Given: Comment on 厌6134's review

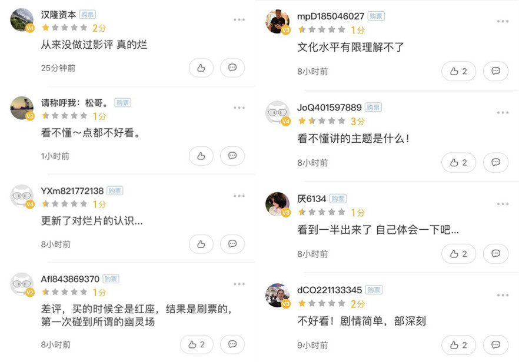Looking at the screenshot, I should click(495, 254).
